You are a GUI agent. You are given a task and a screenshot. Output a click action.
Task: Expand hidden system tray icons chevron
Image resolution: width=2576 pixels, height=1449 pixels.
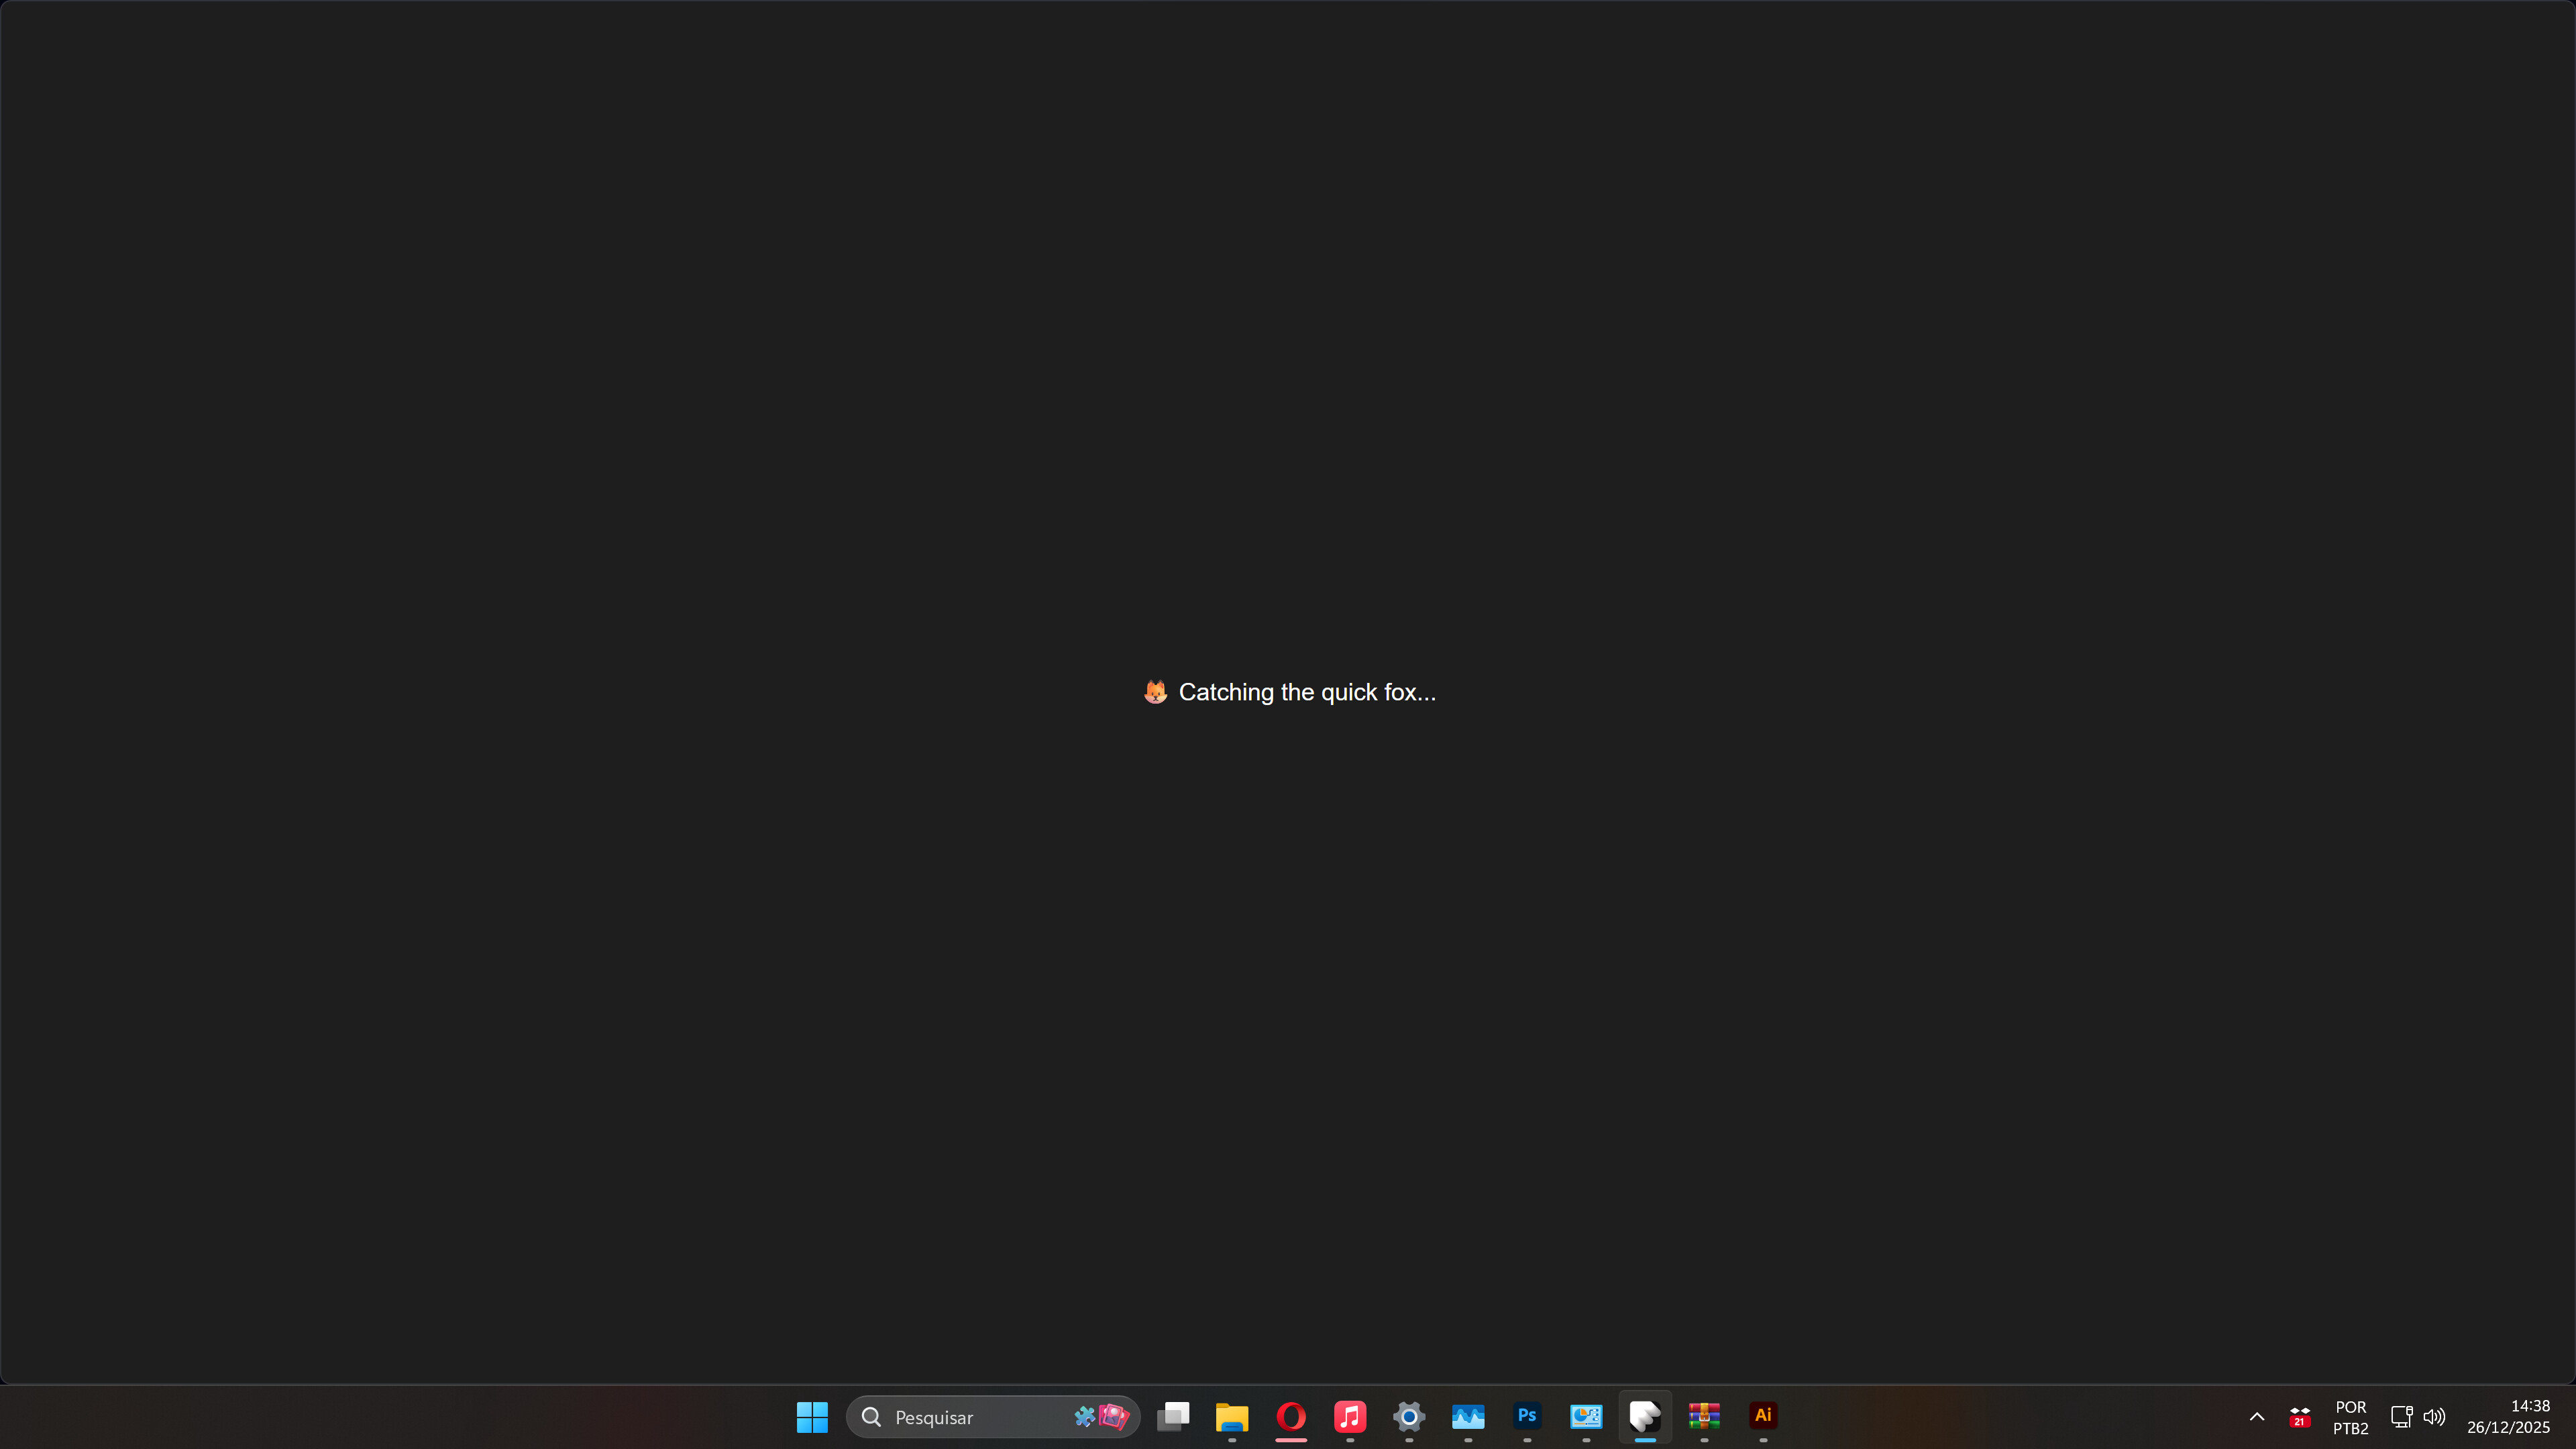pyautogui.click(x=2257, y=1417)
